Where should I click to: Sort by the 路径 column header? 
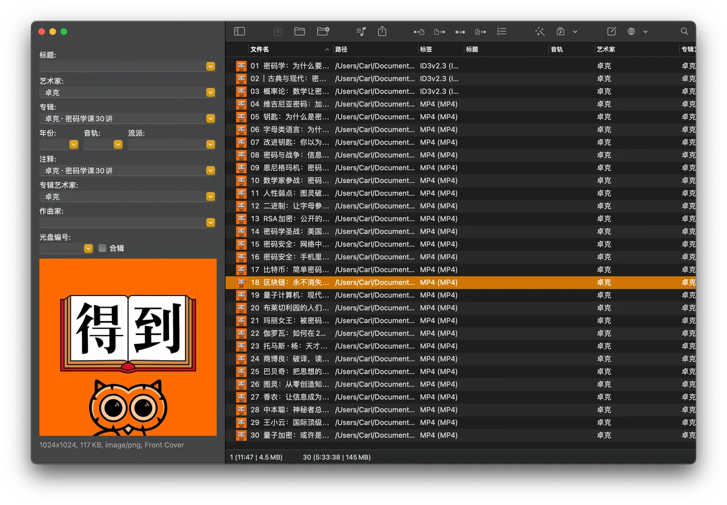375,50
